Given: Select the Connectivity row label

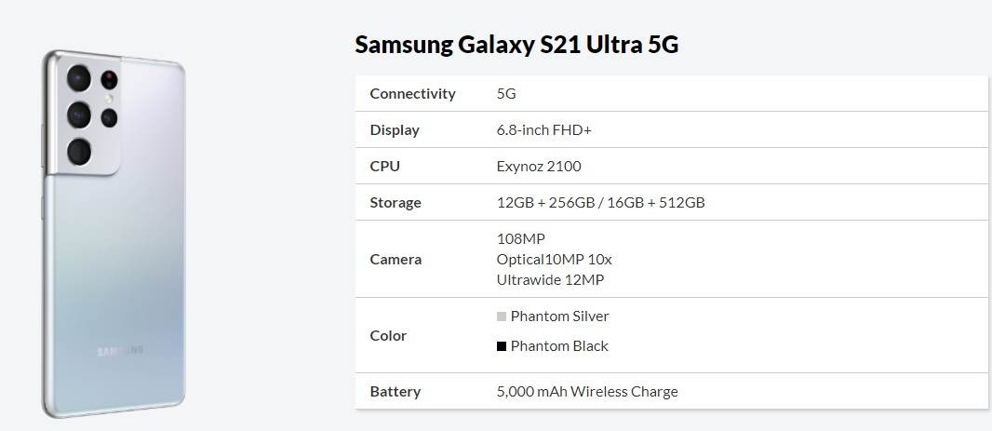Looking at the screenshot, I should click(x=412, y=93).
